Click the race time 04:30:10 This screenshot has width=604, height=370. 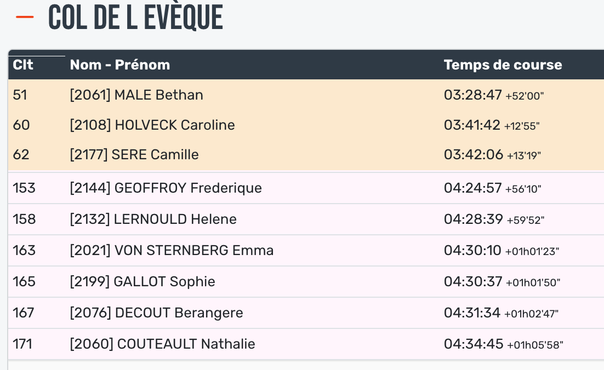point(472,251)
